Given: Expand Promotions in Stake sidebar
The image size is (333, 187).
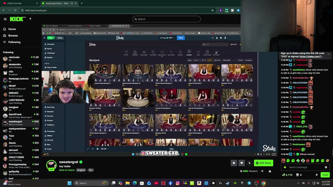Looking at the screenshot, I should 54,131.
